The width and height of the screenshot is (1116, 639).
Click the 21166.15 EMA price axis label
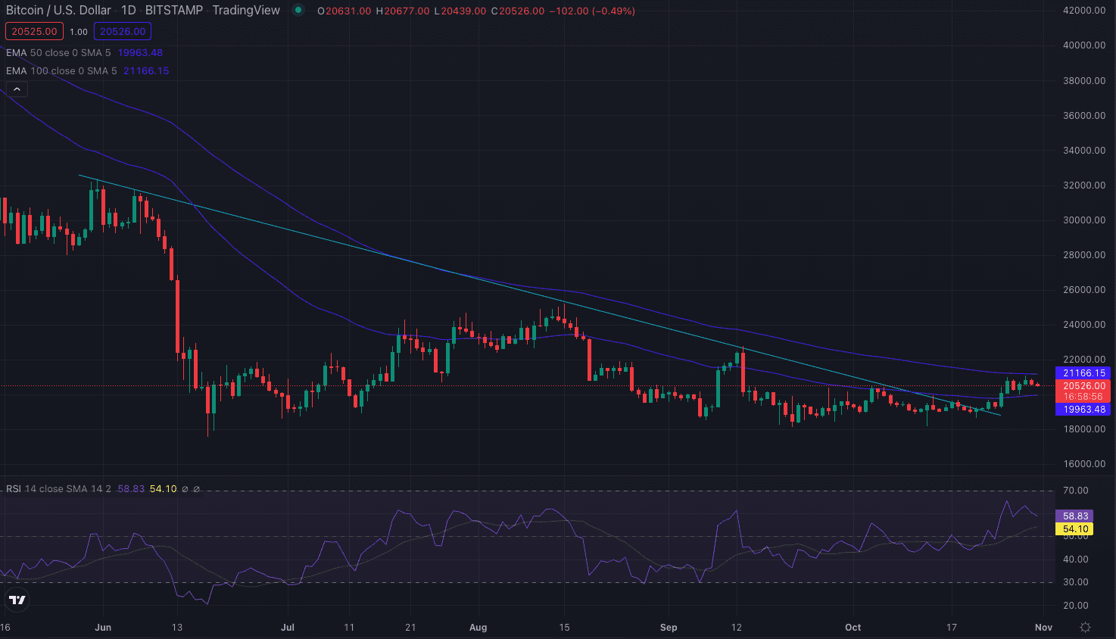1083,372
